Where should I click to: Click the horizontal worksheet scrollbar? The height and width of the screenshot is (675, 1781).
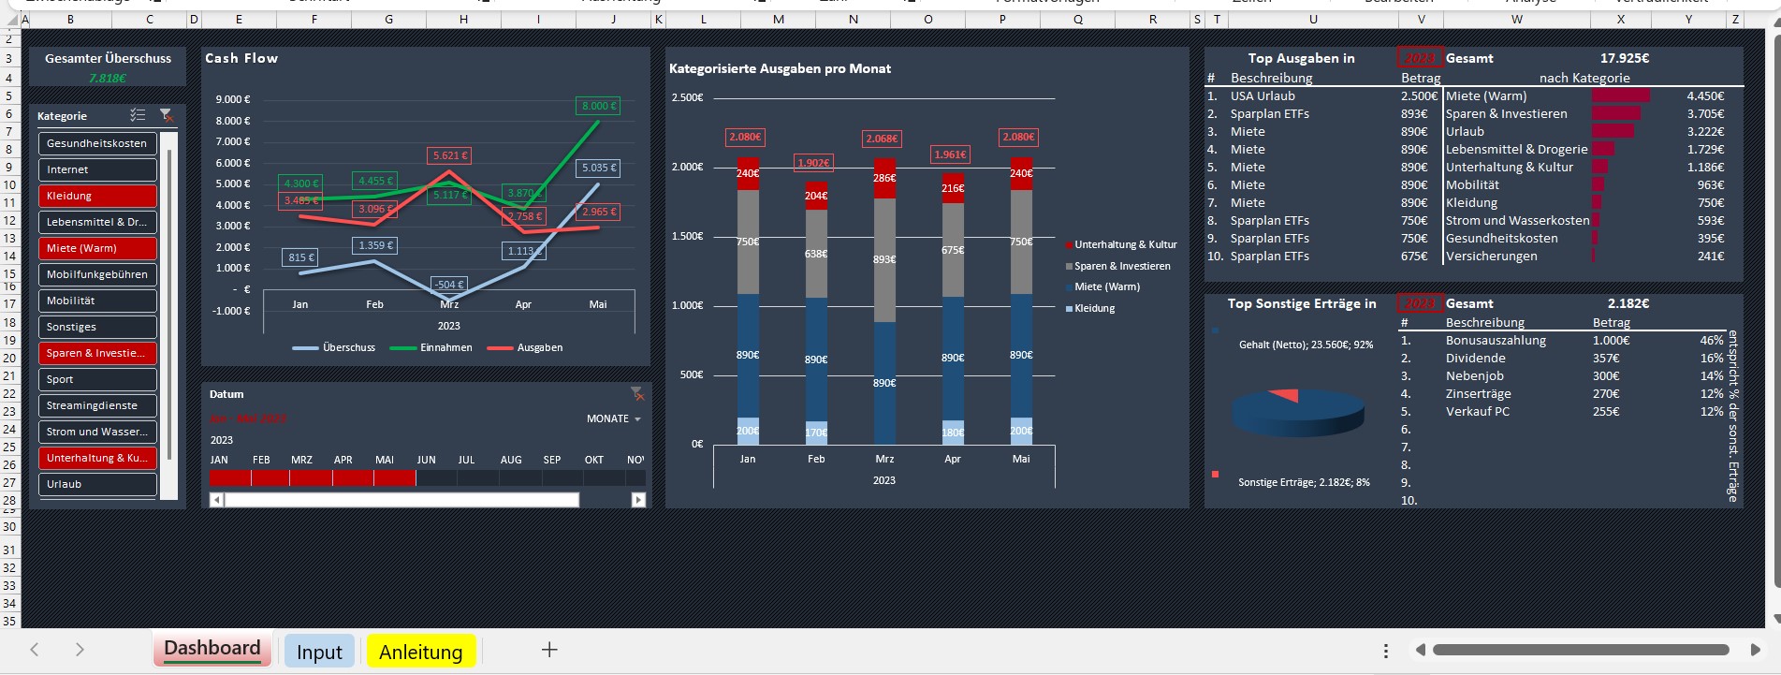point(1580,650)
